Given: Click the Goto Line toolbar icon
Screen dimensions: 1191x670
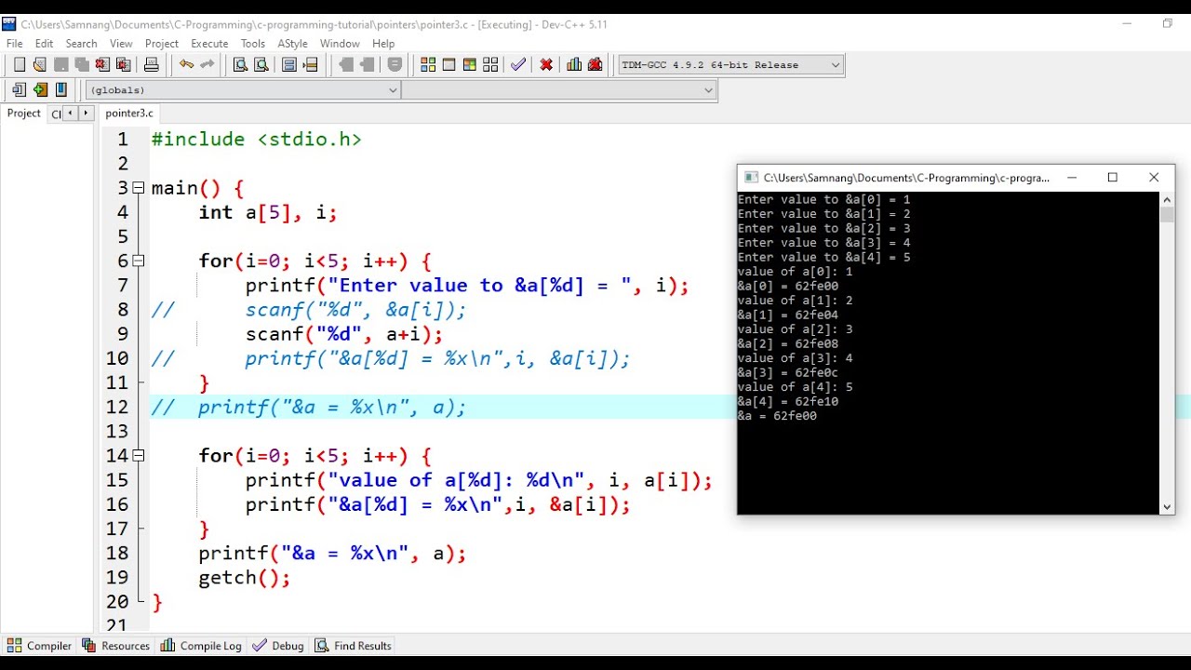Looking at the screenshot, I should click(x=311, y=64).
